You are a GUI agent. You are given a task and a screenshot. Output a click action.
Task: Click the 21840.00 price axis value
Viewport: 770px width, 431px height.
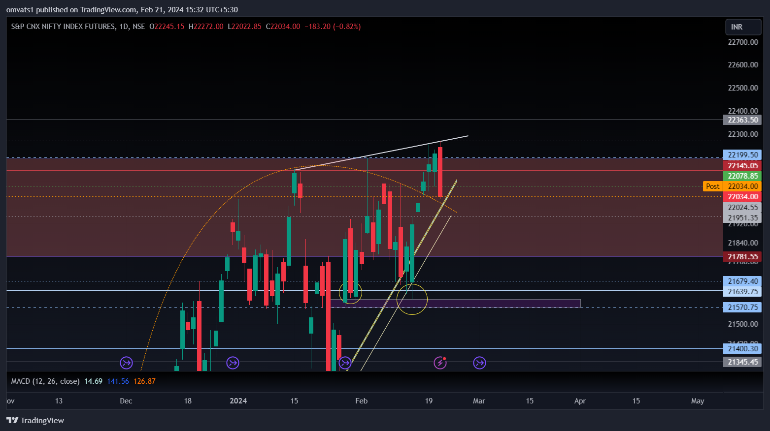[x=743, y=243]
